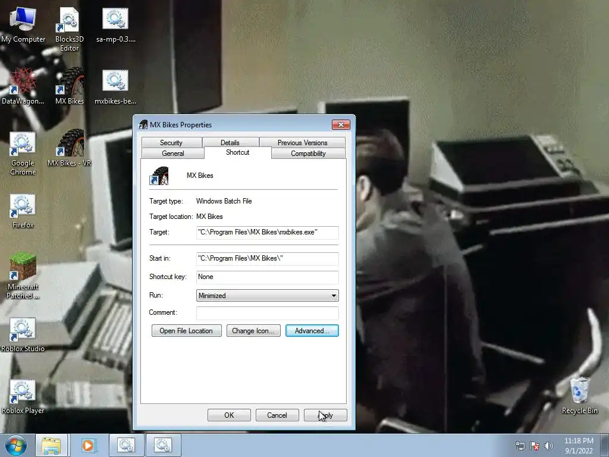Click the MX Bikes name field in dialog
609x457 pixels.
click(x=200, y=176)
